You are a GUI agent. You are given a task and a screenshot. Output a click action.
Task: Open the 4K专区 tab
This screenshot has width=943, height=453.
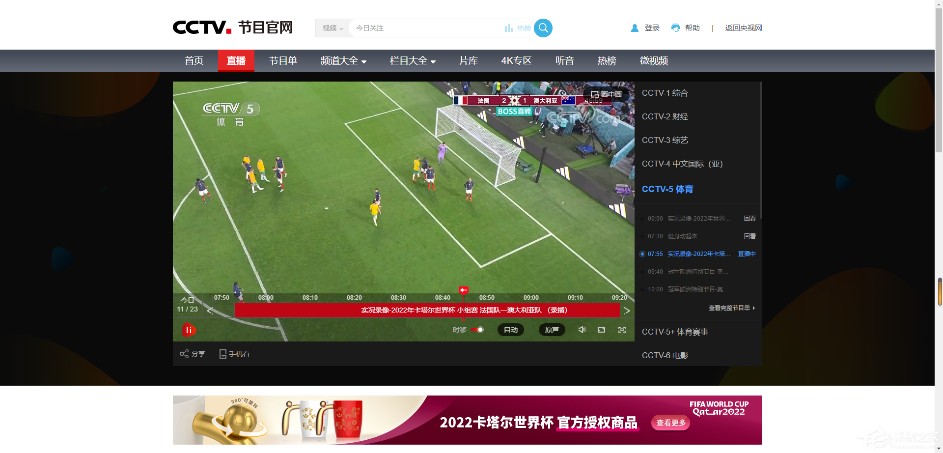click(516, 60)
